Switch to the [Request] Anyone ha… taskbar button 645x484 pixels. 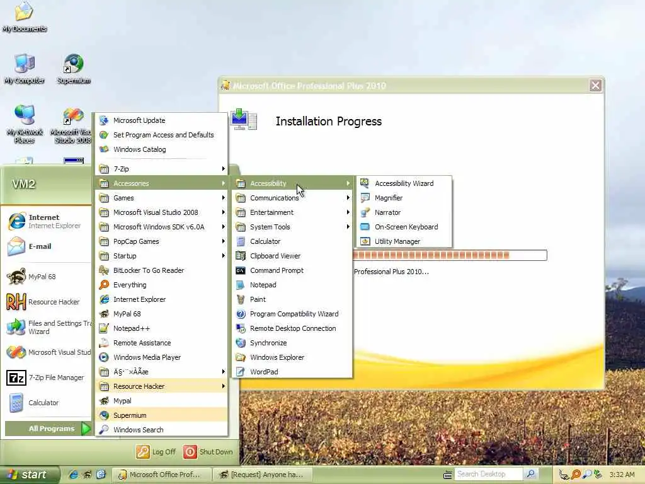pos(263,475)
